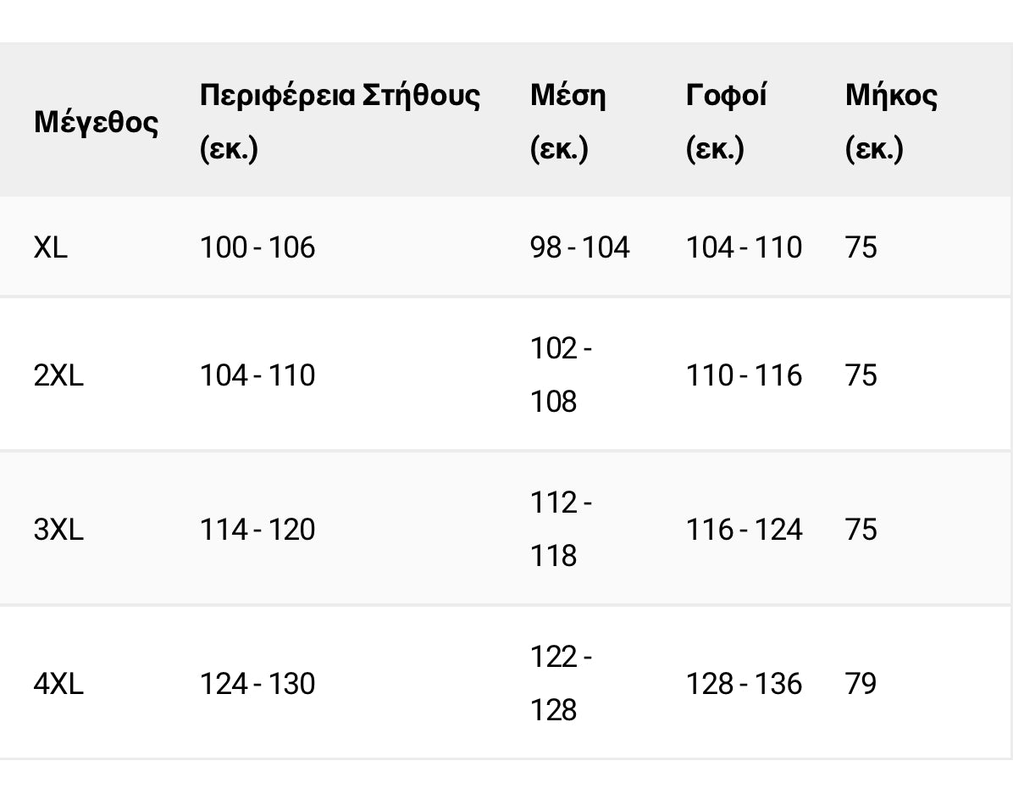Click the 100 - 106 chest value

[x=257, y=247]
